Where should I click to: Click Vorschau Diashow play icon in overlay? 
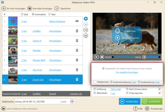(117, 38)
